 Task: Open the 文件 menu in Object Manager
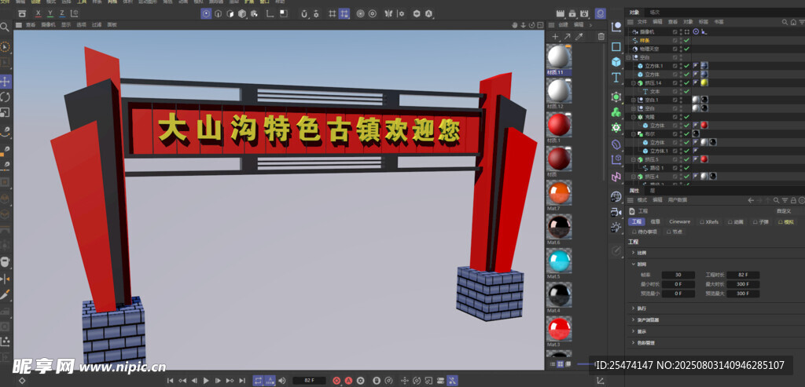pyautogui.click(x=641, y=22)
